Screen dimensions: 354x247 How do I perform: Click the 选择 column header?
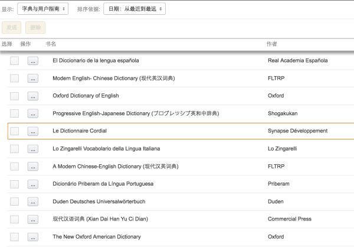[7, 44]
